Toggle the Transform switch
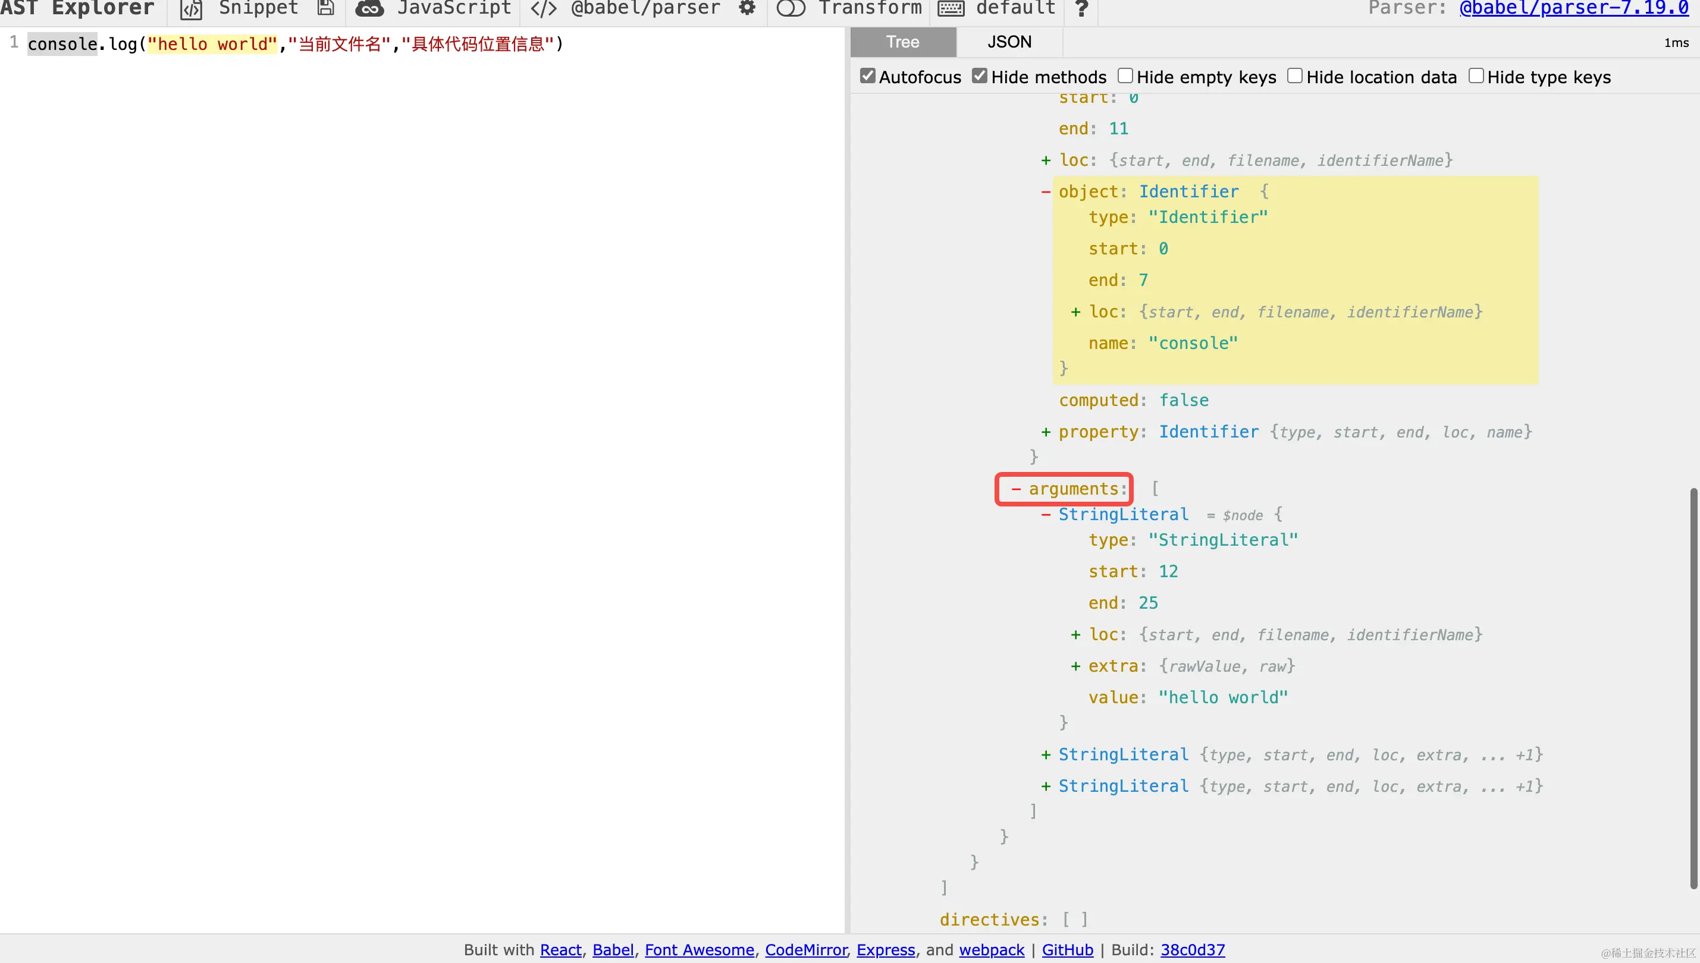This screenshot has height=963, width=1700. [791, 8]
